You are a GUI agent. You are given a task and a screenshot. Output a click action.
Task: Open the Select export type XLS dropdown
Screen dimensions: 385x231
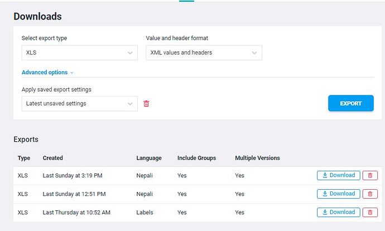click(x=80, y=52)
